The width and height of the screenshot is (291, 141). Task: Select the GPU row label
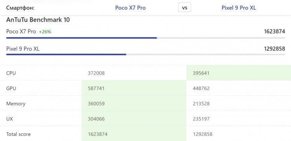(11, 88)
